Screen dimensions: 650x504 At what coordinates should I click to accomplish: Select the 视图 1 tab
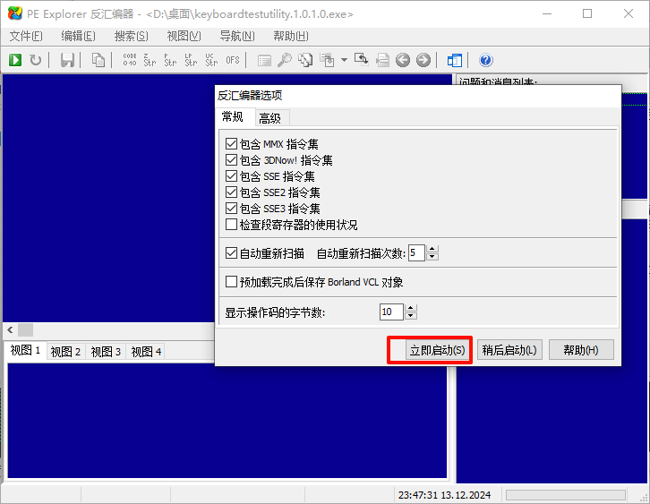pos(25,351)
